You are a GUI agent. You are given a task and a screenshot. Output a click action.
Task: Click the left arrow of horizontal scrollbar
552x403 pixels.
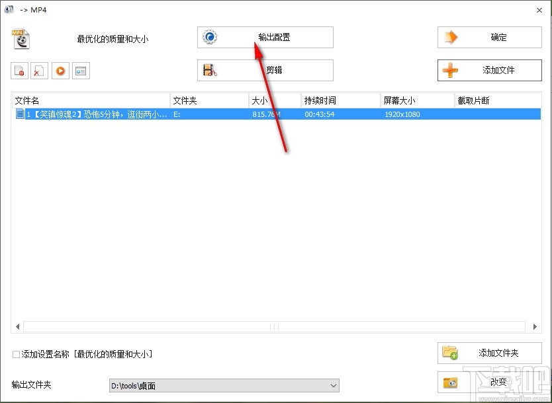click(x=17, y=327)
